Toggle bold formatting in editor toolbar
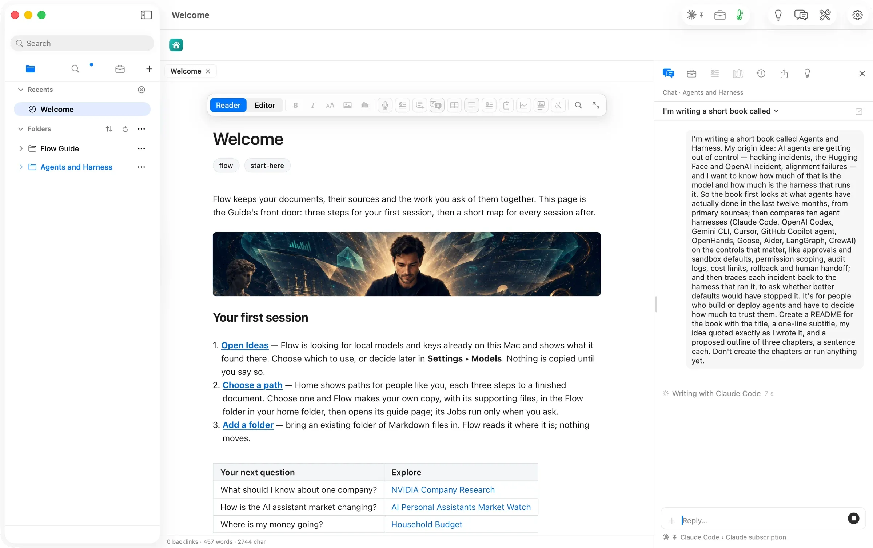The width and height of the screenshot is (873, 548). point(295,105)
